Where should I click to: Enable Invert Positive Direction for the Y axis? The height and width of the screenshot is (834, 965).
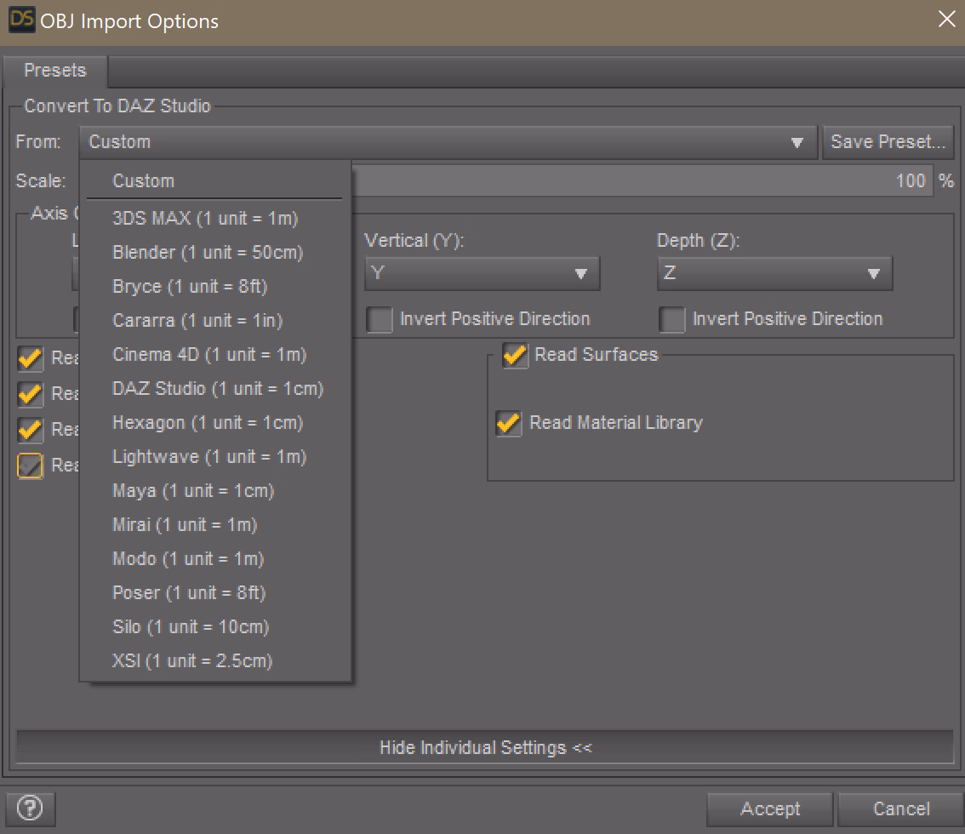click(x=379, y=319)
